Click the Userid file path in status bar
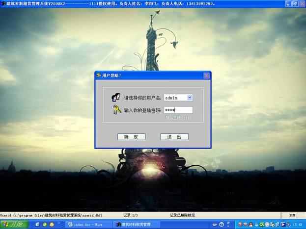The width and height of the screenshot is (306, 229). pos(47,215)
